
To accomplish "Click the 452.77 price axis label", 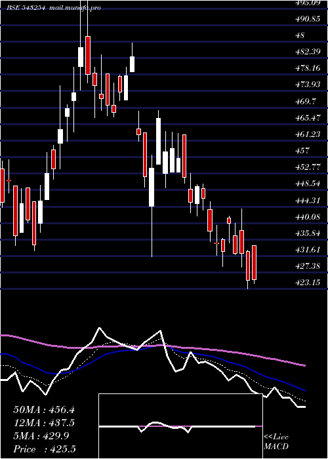I will (x=308, y=167).
